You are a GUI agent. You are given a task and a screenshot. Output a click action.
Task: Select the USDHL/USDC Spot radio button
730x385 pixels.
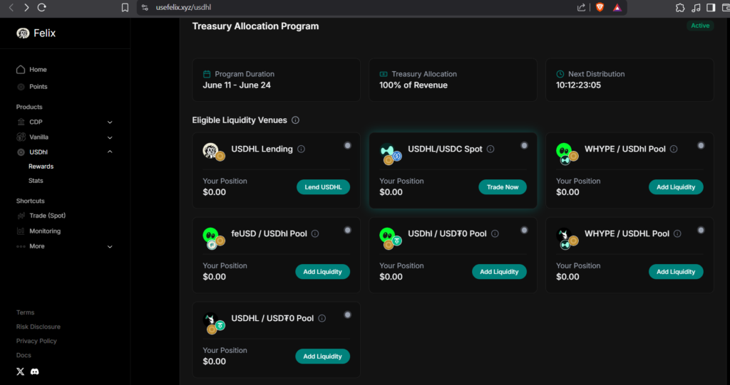point(524,145)
